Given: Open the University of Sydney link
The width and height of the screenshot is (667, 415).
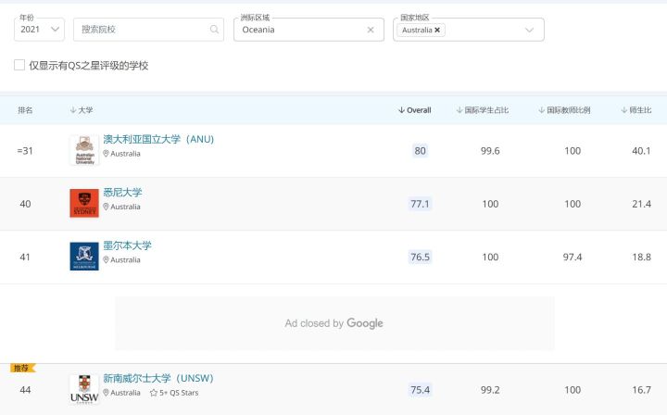Looking at the screenshot, I should click(122, 192).
